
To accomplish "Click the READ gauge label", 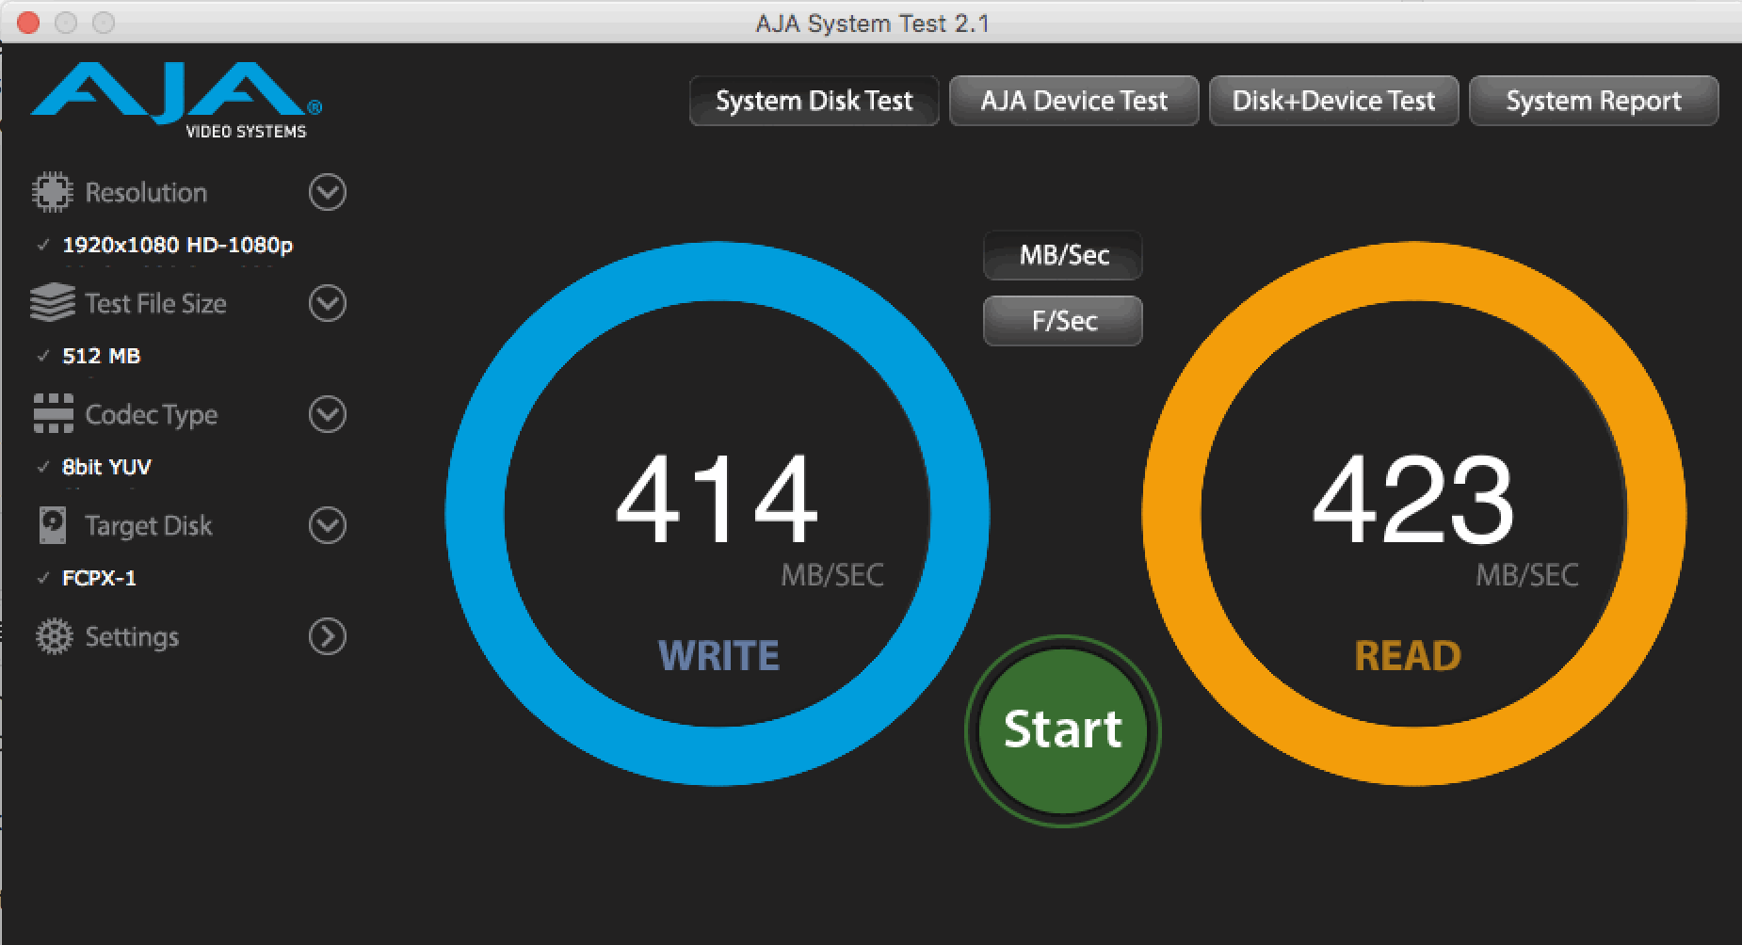I will 1408,656.
